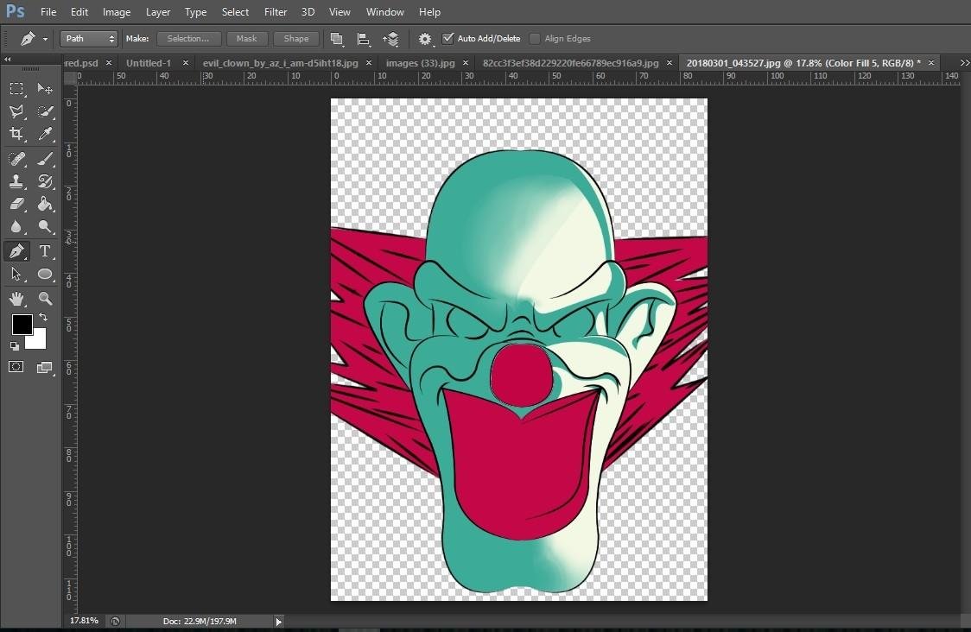
Task: Toggle the Auto Add/Delete checkbox
Action: (447, 39)
